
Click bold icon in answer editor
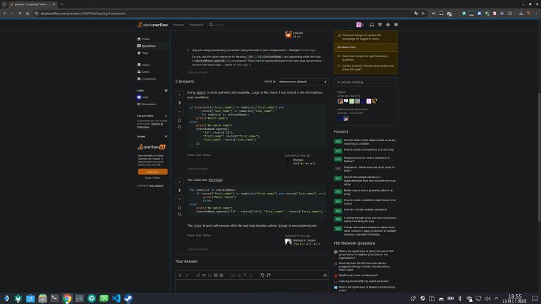(180, 275)
